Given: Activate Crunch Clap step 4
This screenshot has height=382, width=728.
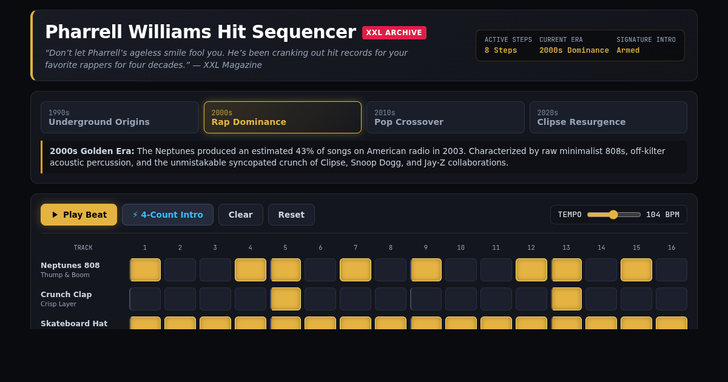Looking at the screenshot, I should click(x=251, y=299).
